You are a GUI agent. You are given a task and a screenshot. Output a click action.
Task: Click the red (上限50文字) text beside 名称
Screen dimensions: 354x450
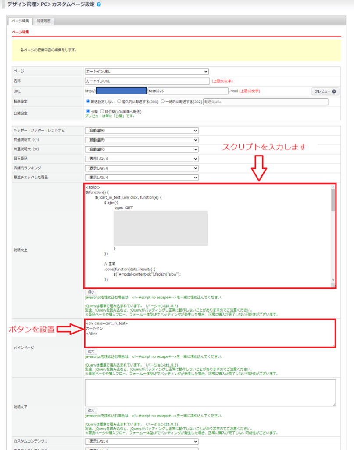point(222,81)
